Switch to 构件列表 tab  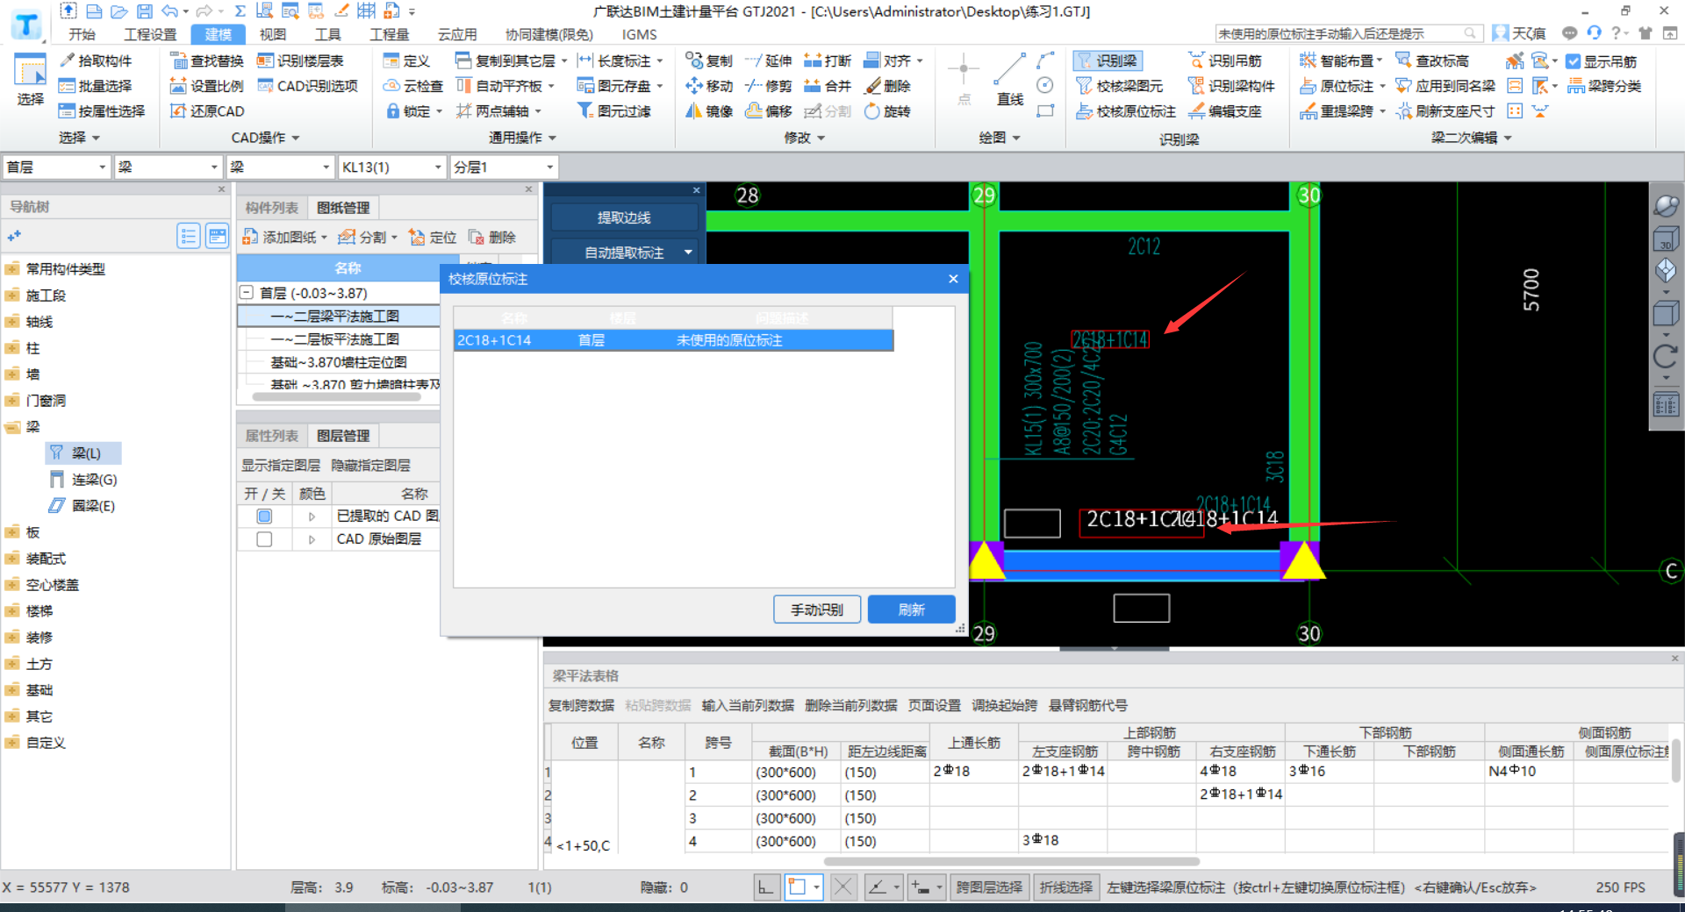[272, 208]
